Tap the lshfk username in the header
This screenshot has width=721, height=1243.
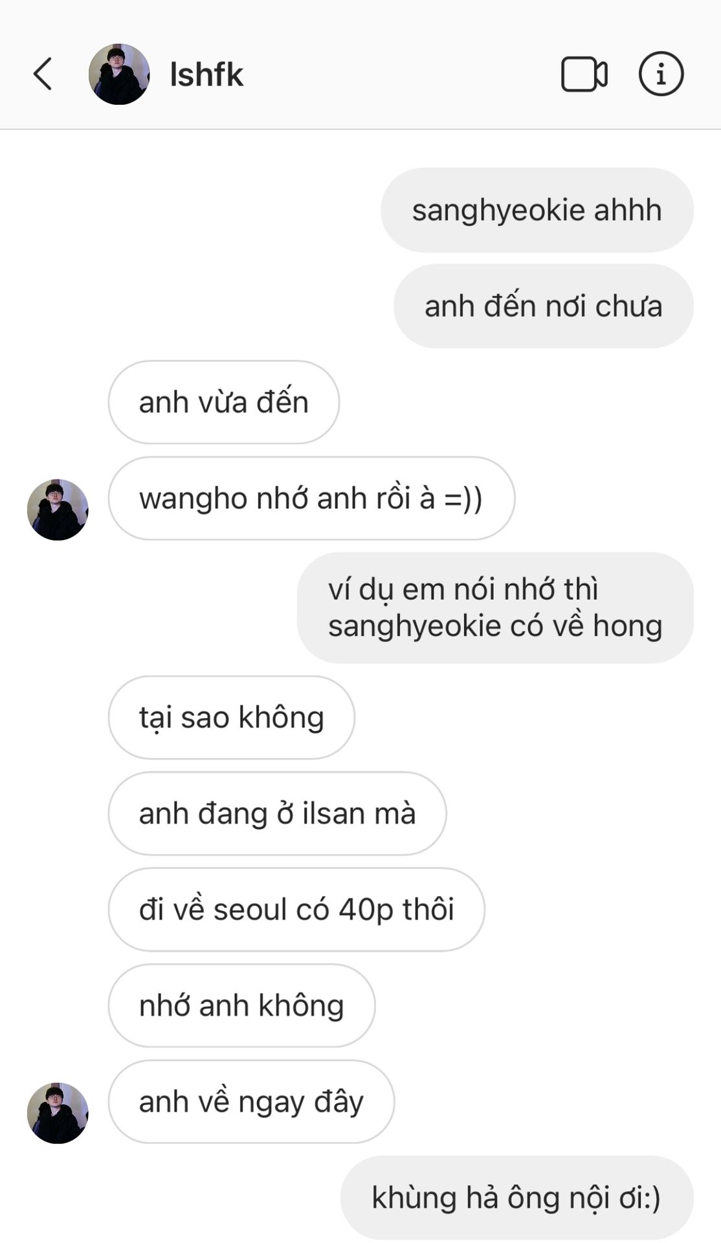point(206,74)
